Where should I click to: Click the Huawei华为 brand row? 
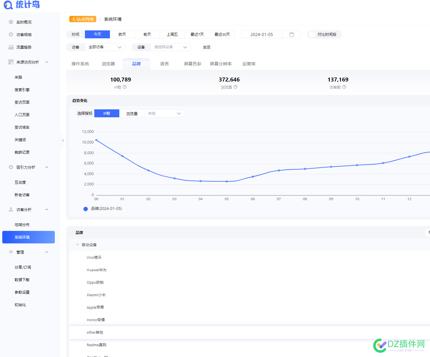coord(249,270)
